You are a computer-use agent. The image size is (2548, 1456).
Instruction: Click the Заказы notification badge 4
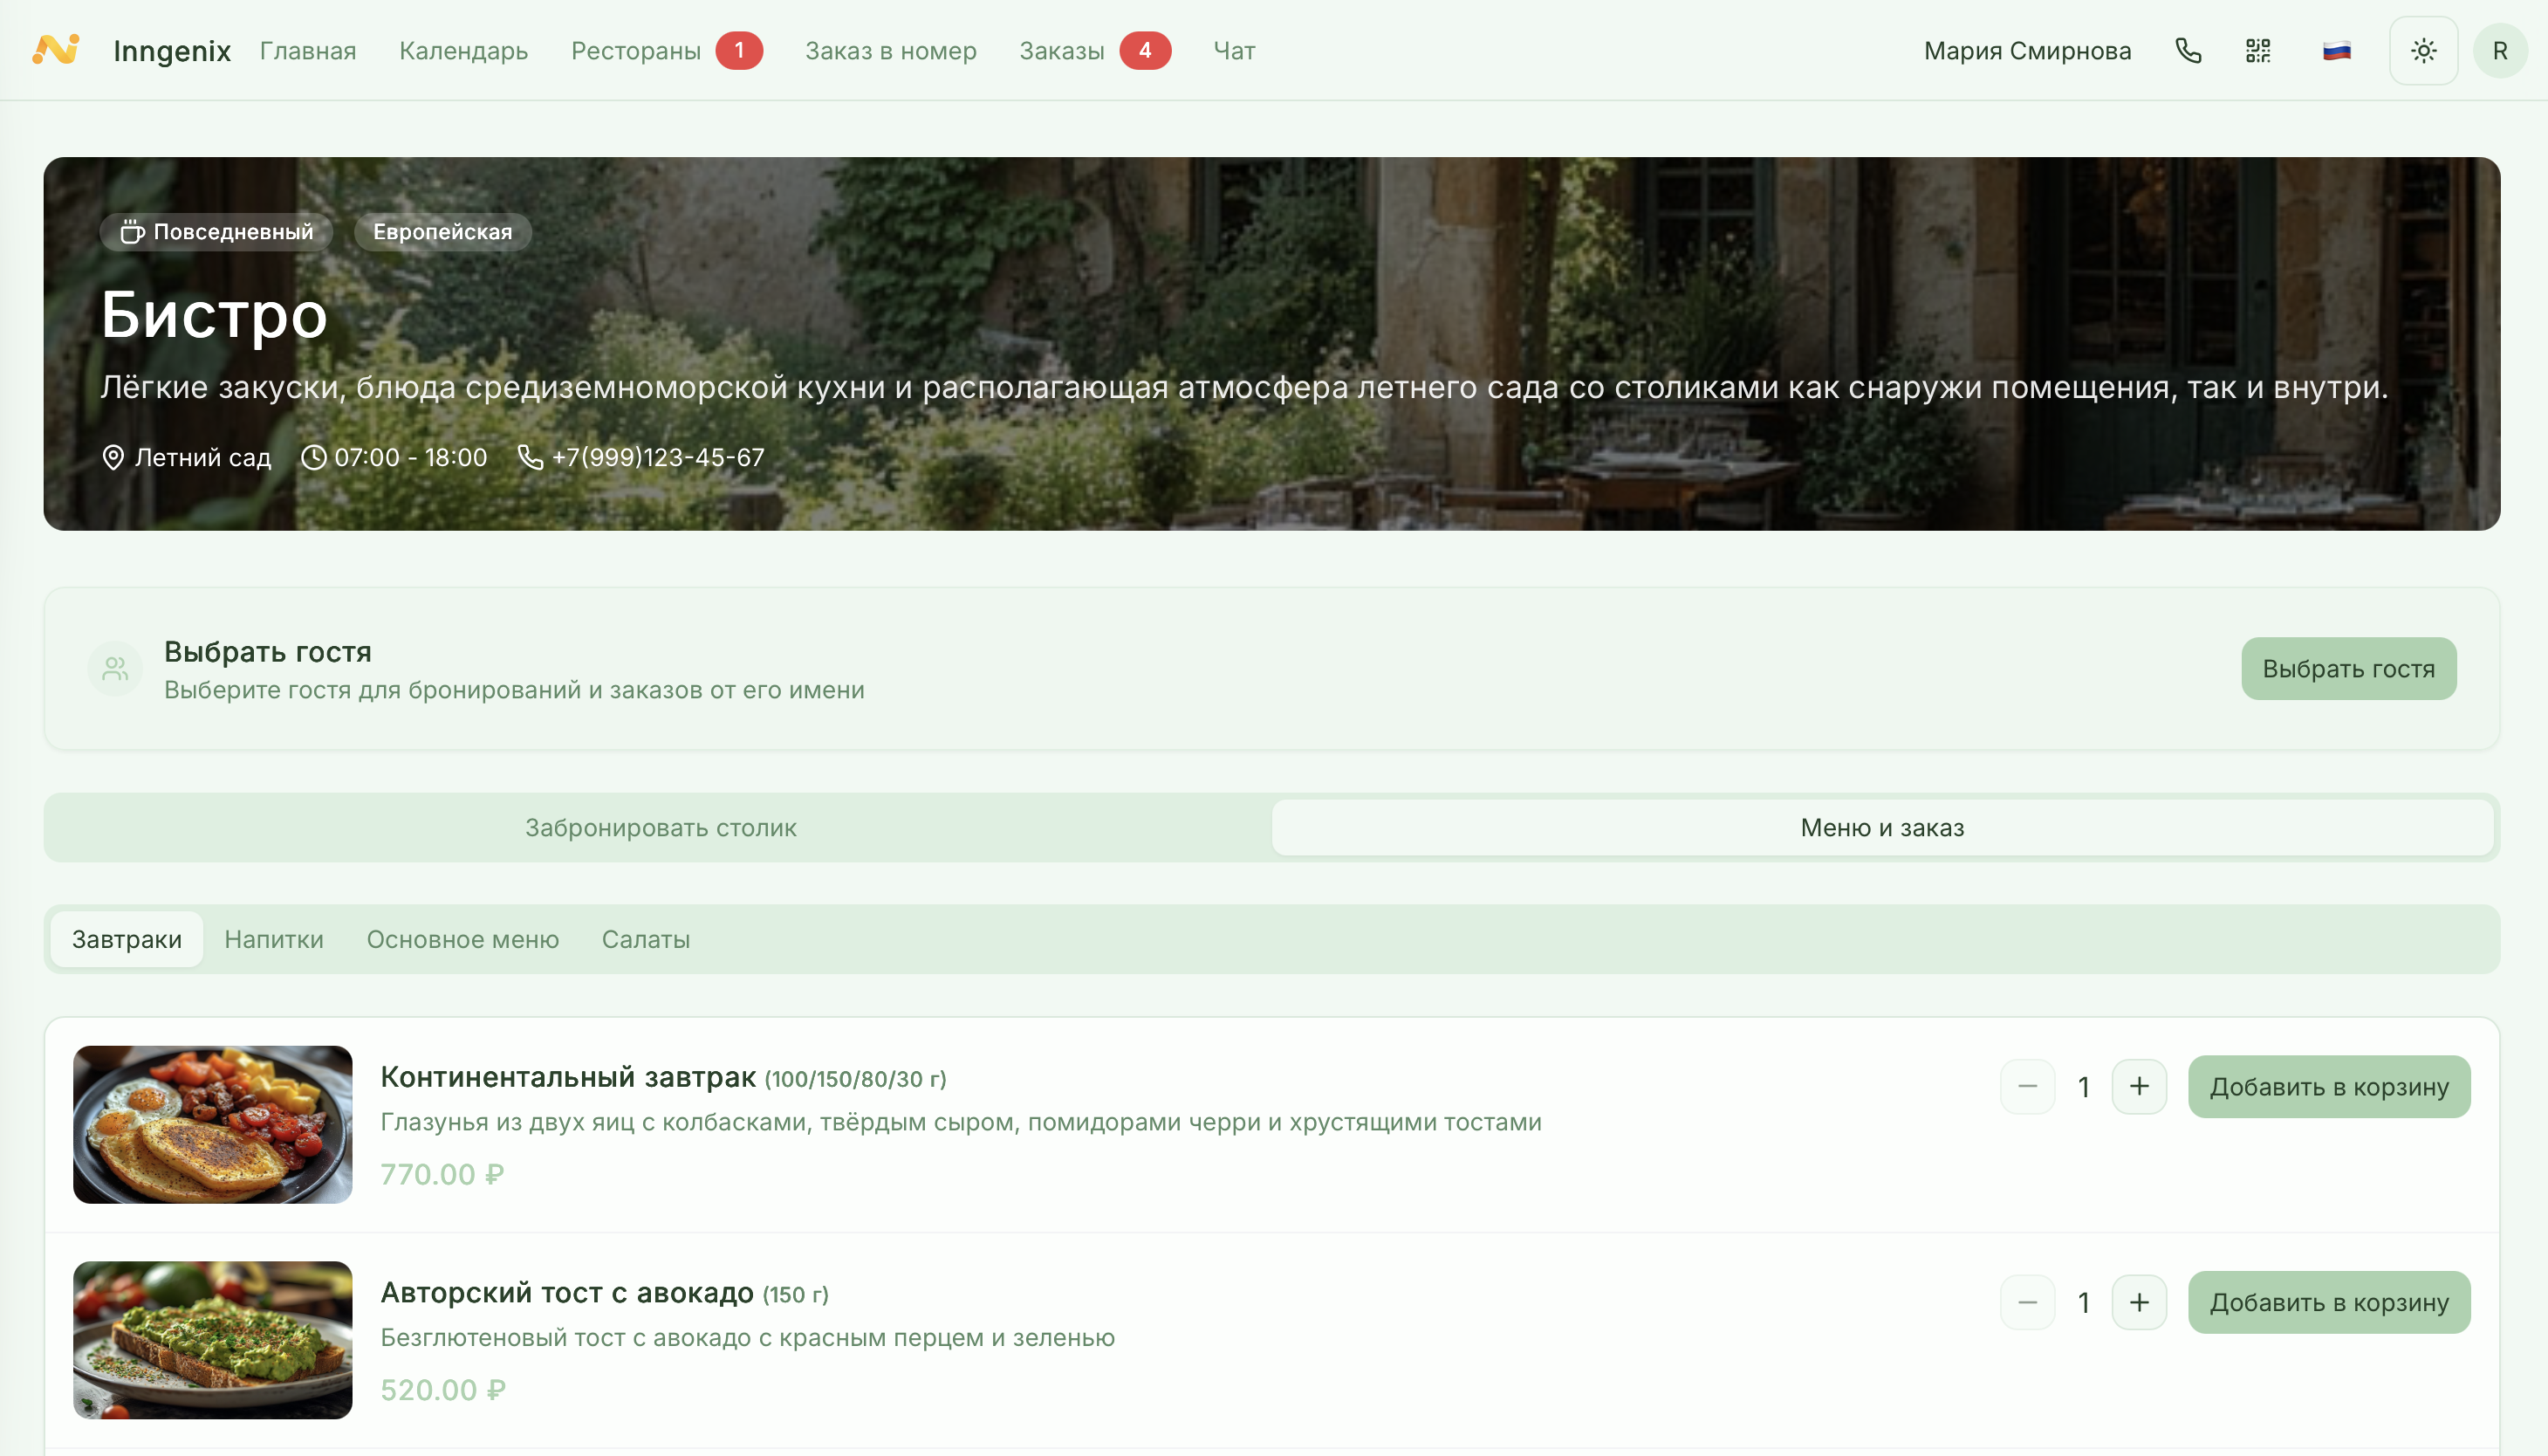click(x=1145, y=50)
